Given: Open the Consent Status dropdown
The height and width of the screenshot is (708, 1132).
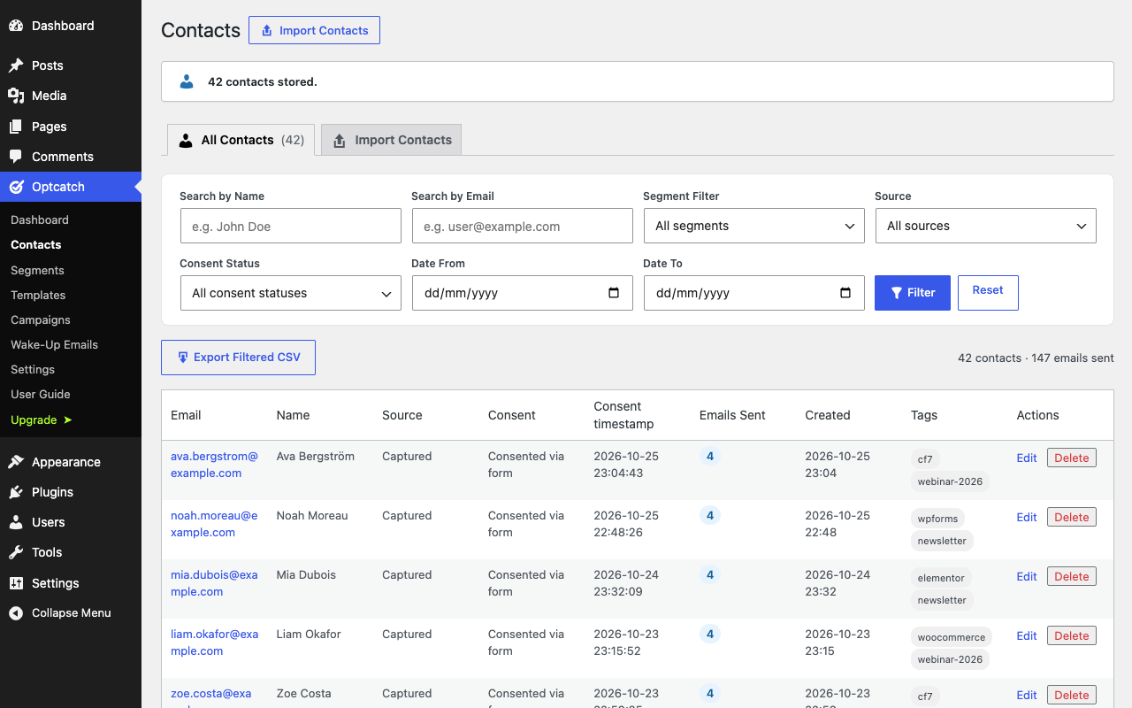Looking at the screenshot, I should [291, 293].
